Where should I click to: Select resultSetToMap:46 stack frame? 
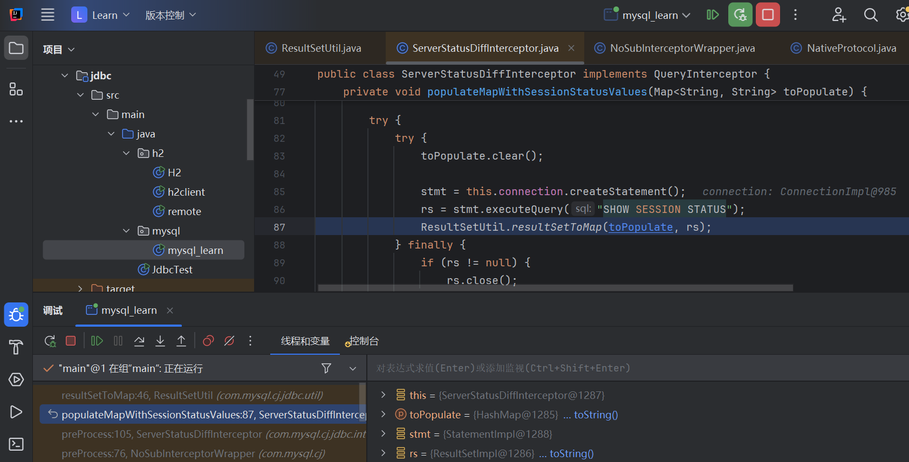(200, 395)
